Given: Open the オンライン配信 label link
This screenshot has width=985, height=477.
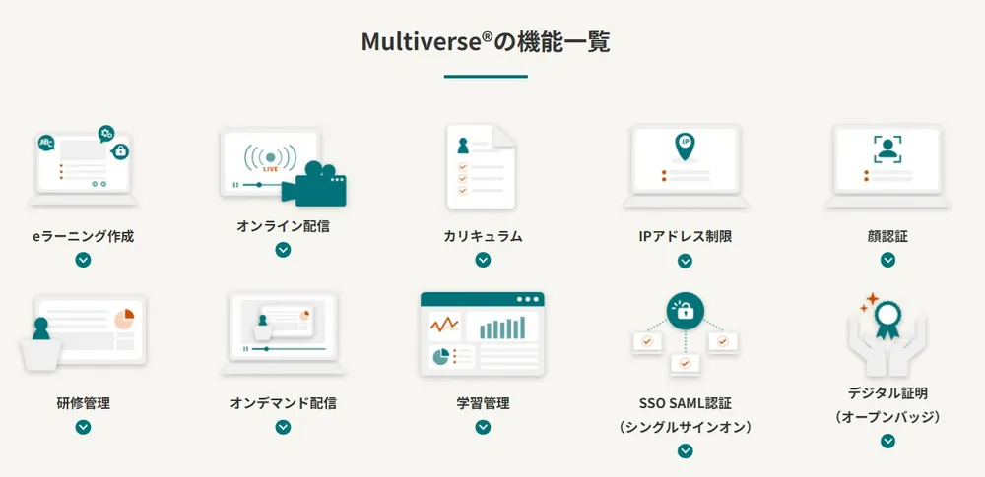Looking at the screenshot, I should (x=284, y=226).
